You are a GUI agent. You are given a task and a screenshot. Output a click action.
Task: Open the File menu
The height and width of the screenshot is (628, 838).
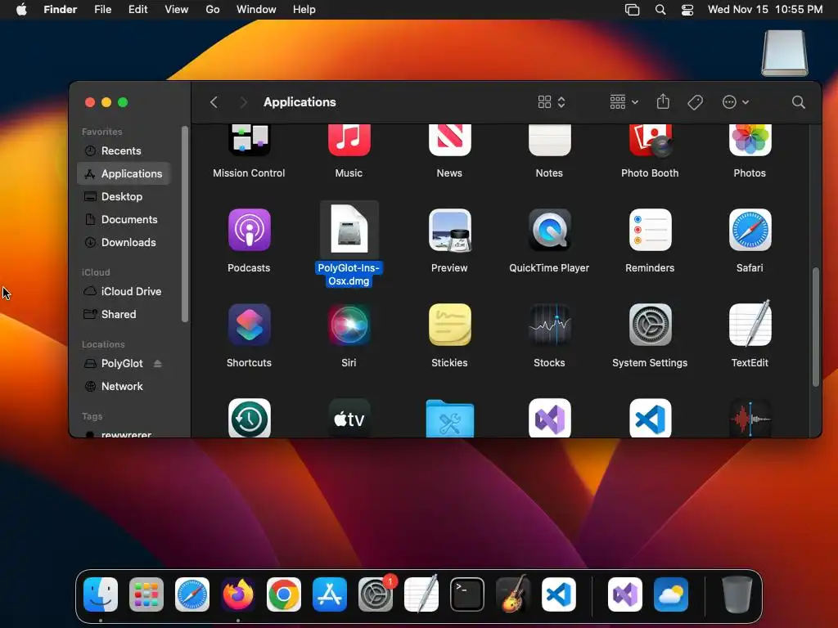(x=102, y=9)
